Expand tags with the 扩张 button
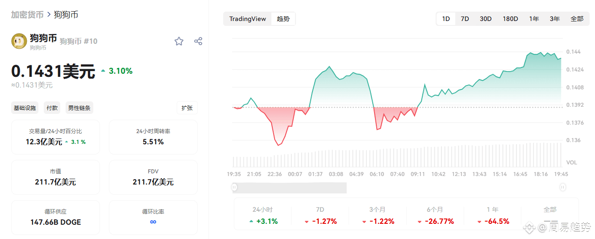 pyautogui.click(x=187, y=108)
